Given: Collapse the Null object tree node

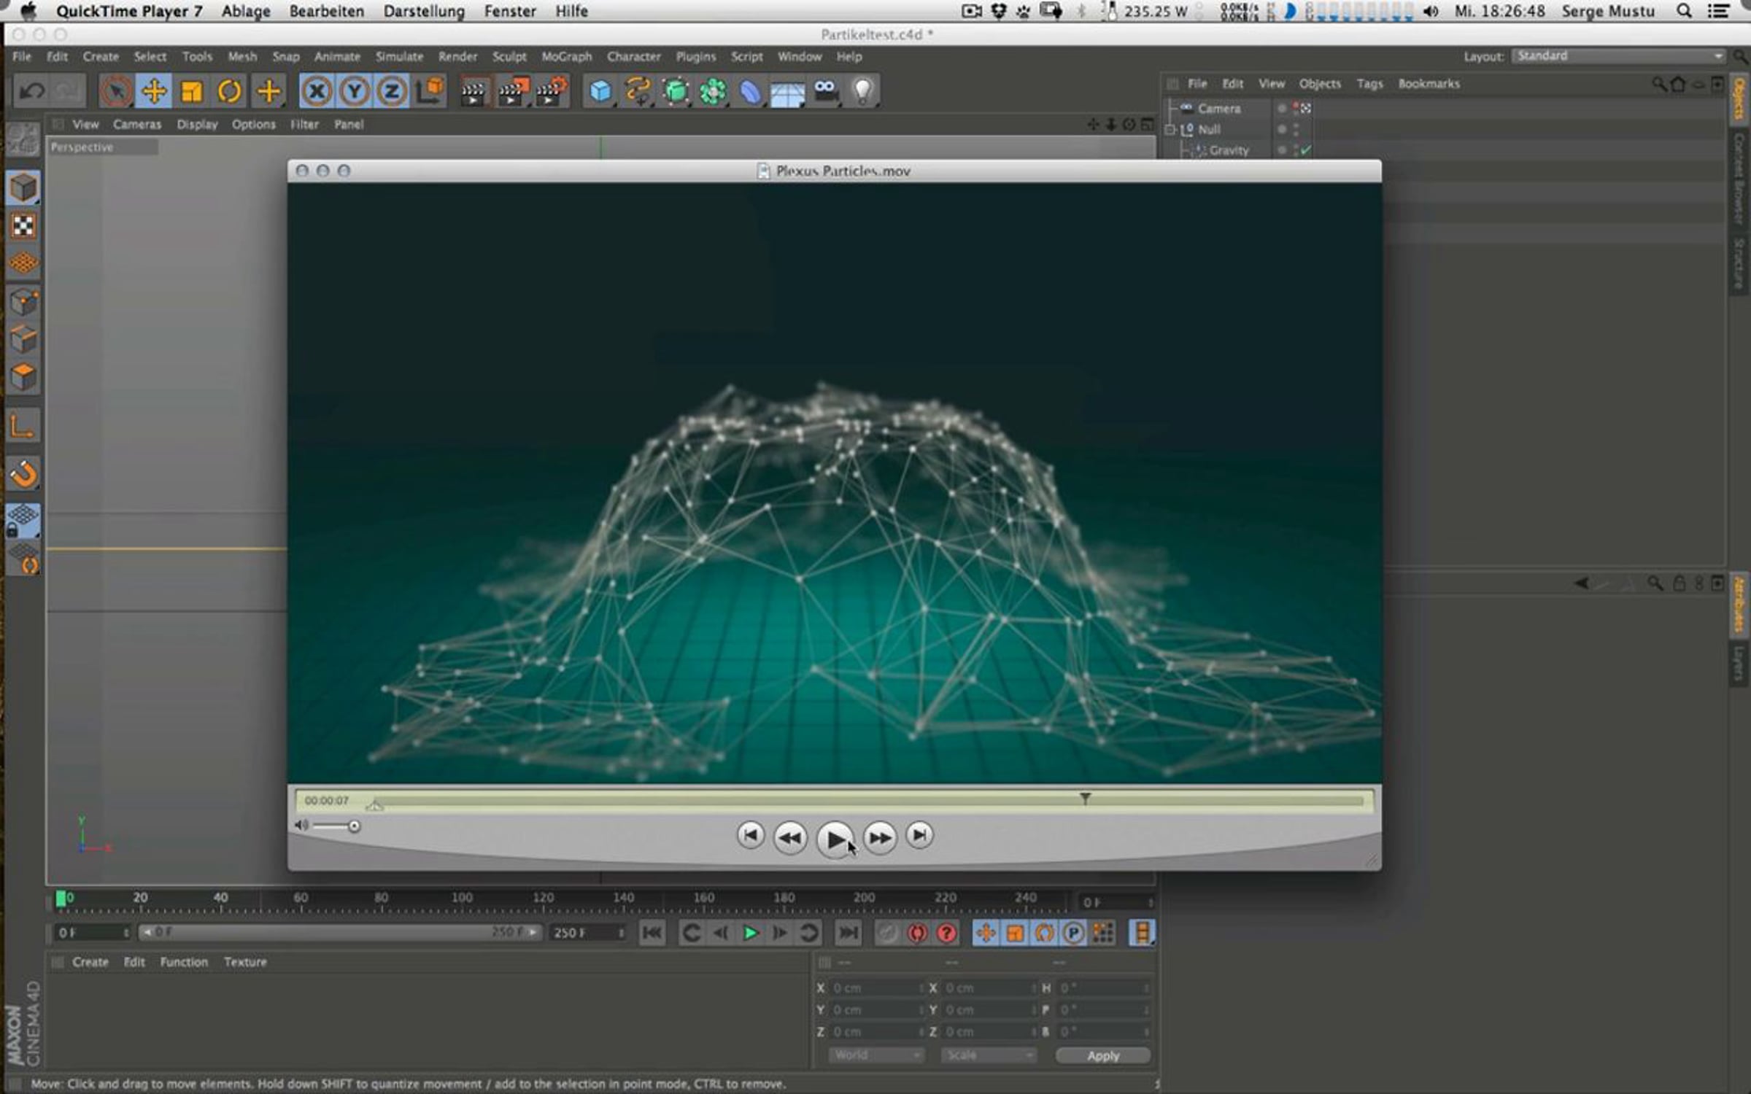Looking at the screenshot, I should pos(1170,130).
